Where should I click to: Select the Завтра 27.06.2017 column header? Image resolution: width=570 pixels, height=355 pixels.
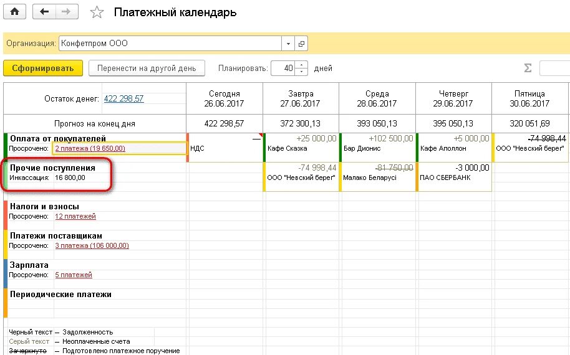(x=301, y=98)
